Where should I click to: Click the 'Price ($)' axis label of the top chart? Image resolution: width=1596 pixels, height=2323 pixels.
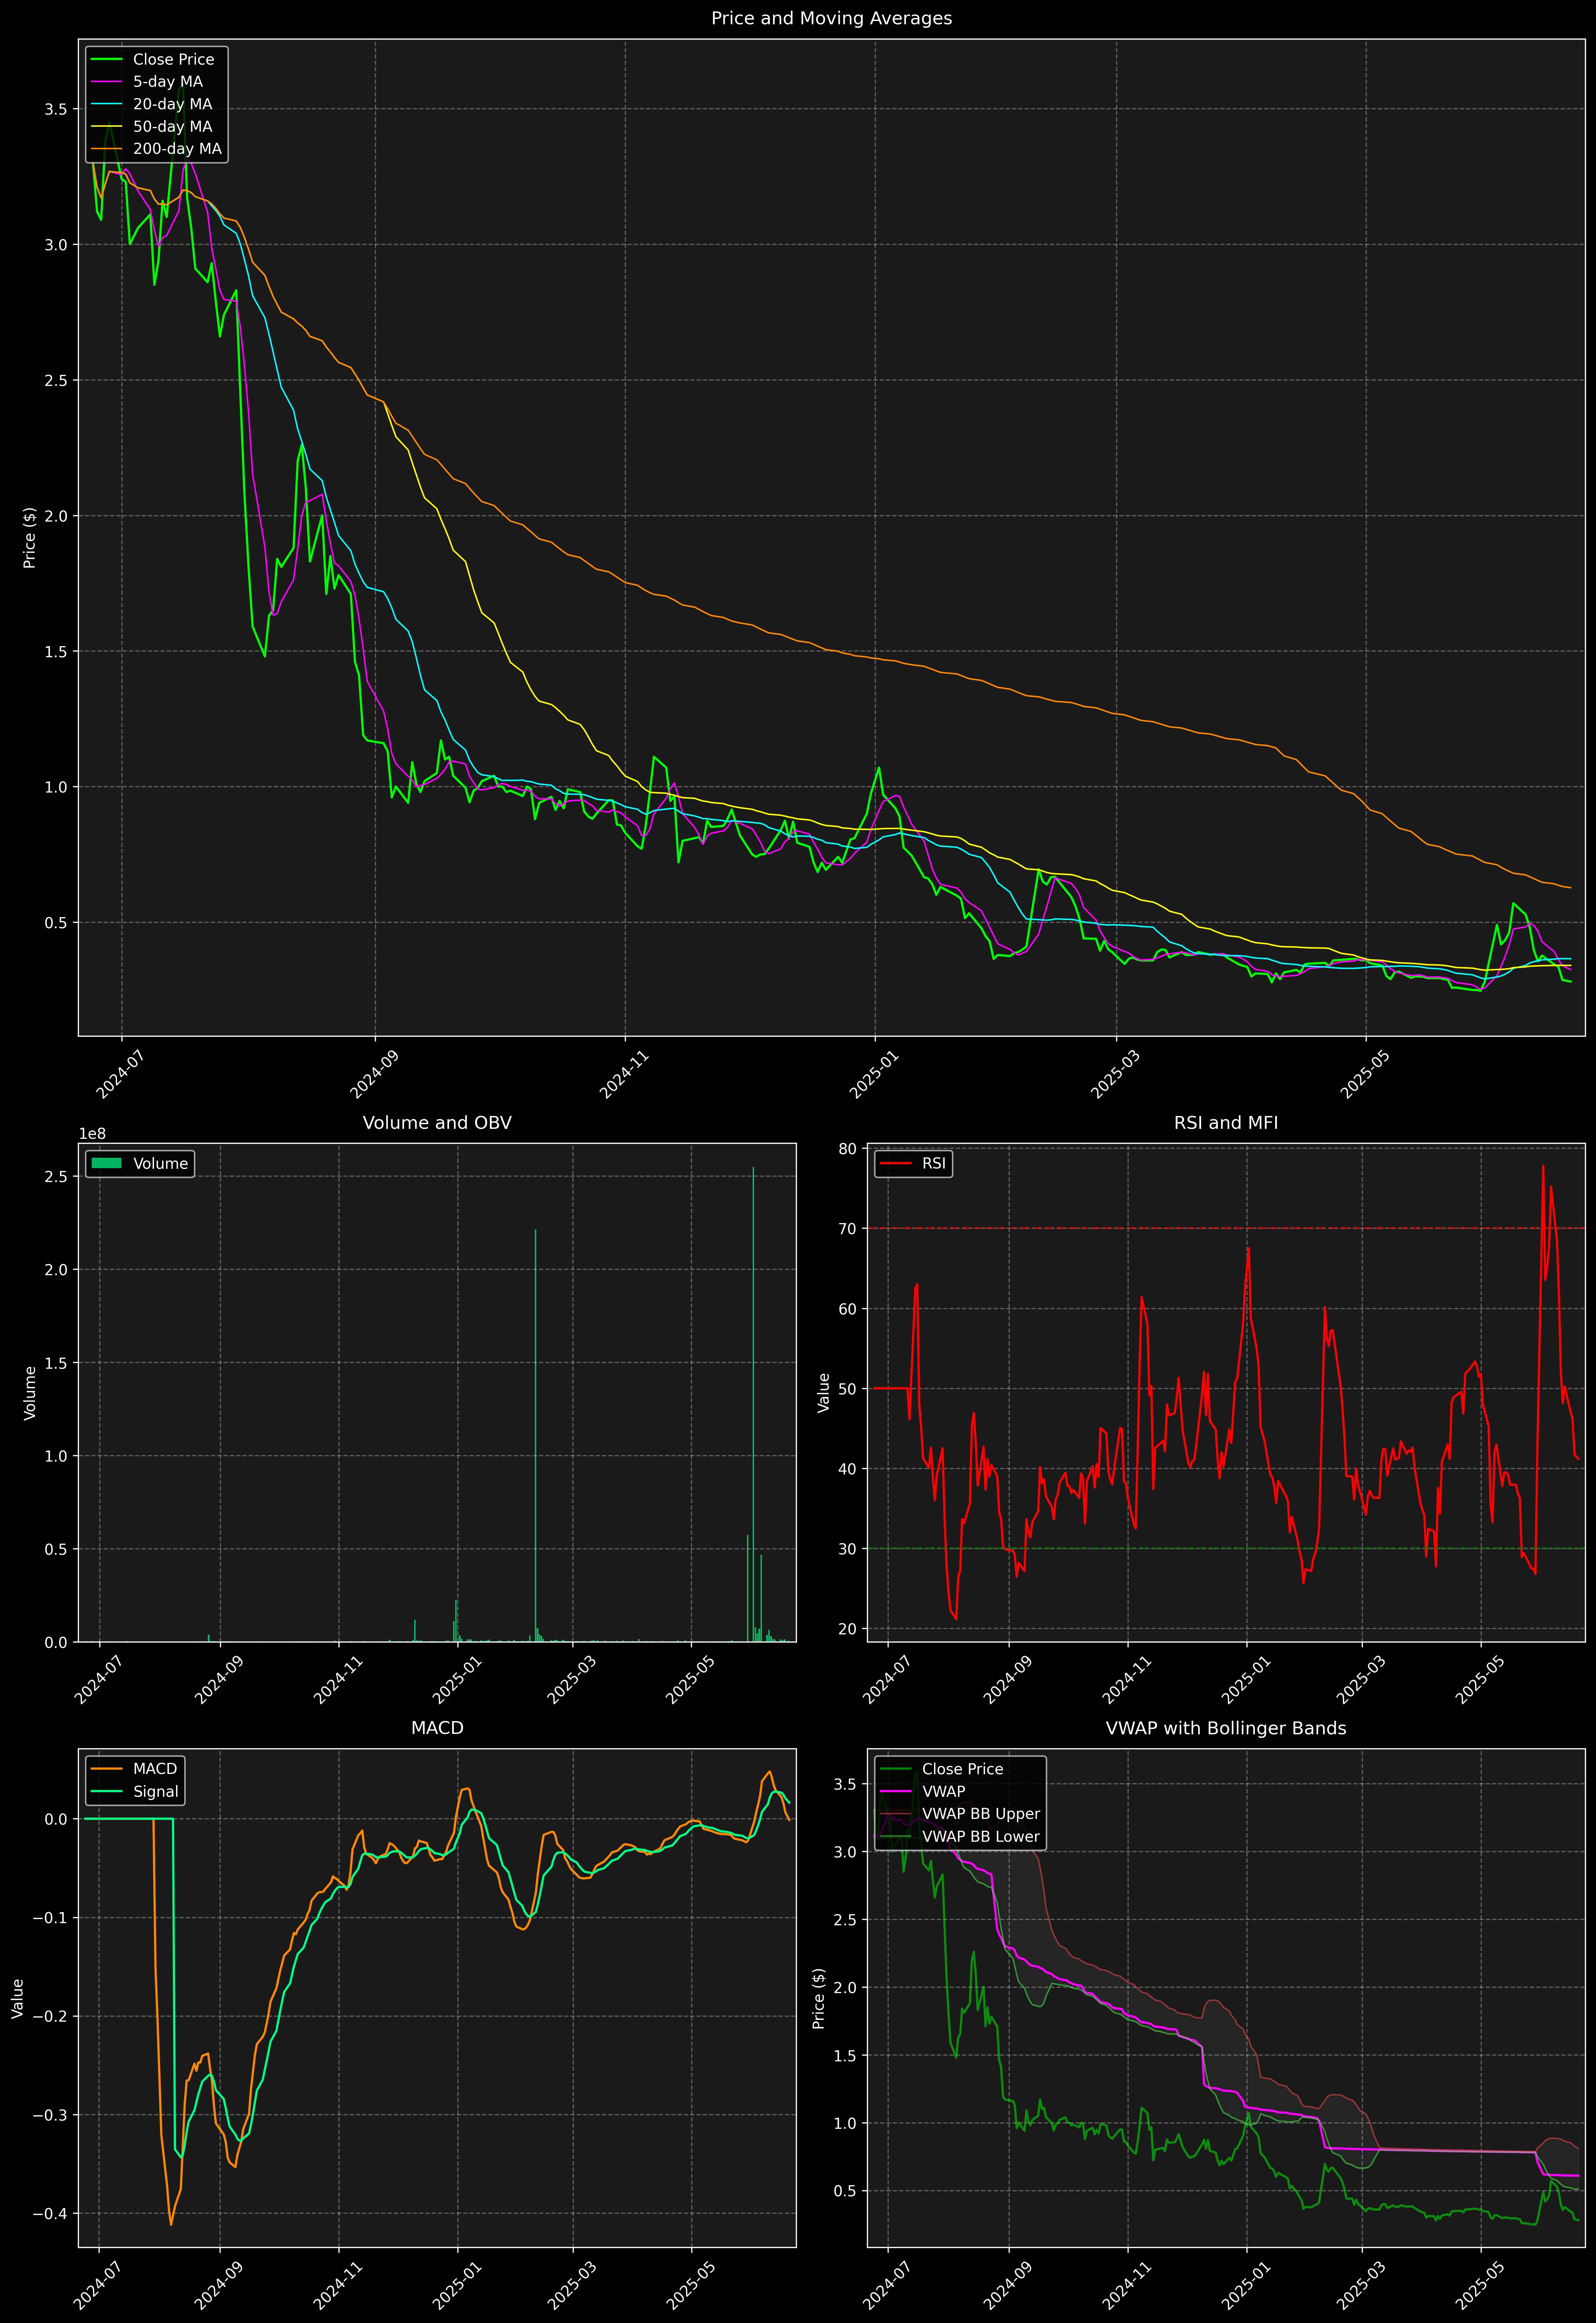coord(30,538)
